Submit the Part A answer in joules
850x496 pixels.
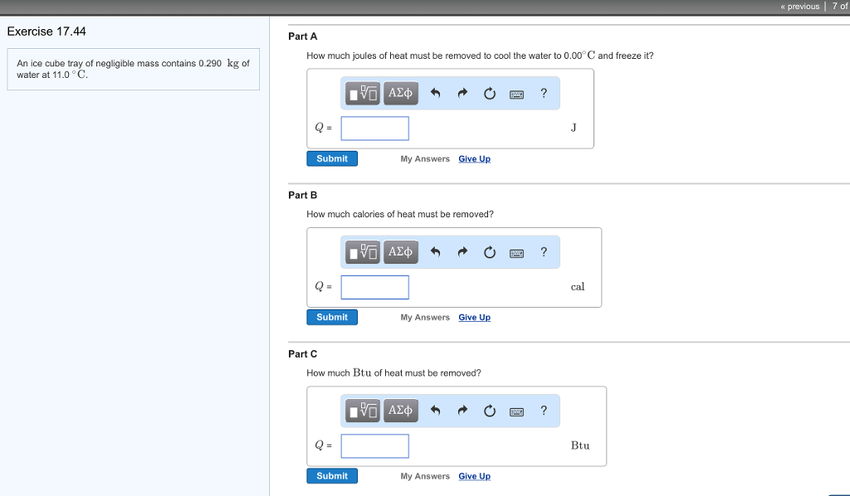point(332,158)
